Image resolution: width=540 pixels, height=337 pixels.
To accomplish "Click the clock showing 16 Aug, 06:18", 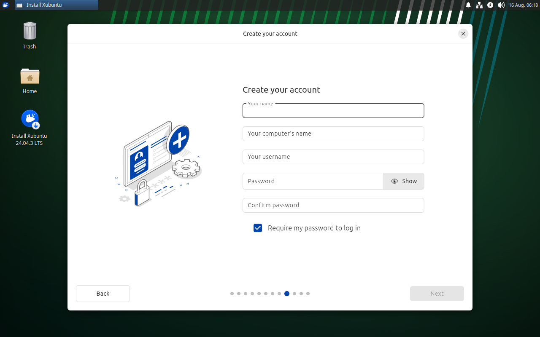I will click(x=523, y=5).
